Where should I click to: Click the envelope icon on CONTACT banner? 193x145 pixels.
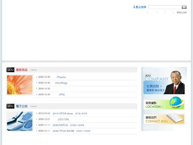[x=175, y=118]
